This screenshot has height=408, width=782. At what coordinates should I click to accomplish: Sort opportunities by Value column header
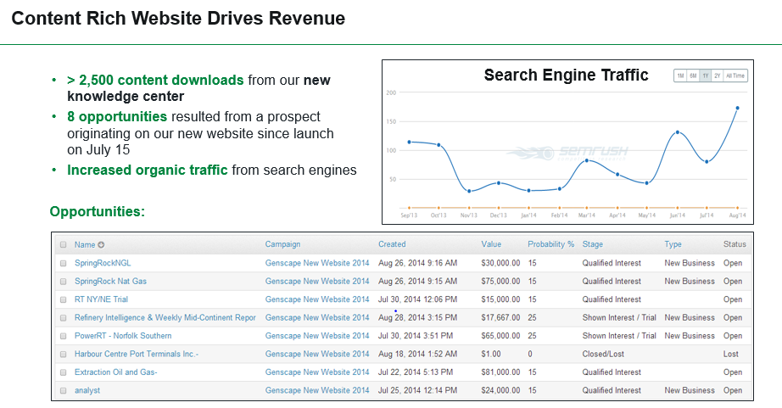pos(491,244)
